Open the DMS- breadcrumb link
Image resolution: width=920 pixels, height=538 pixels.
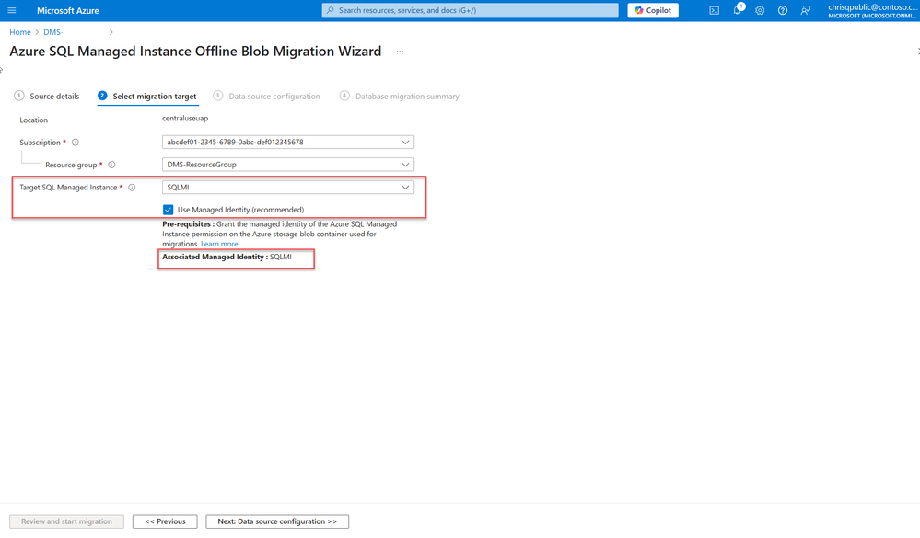pos(52,32)
